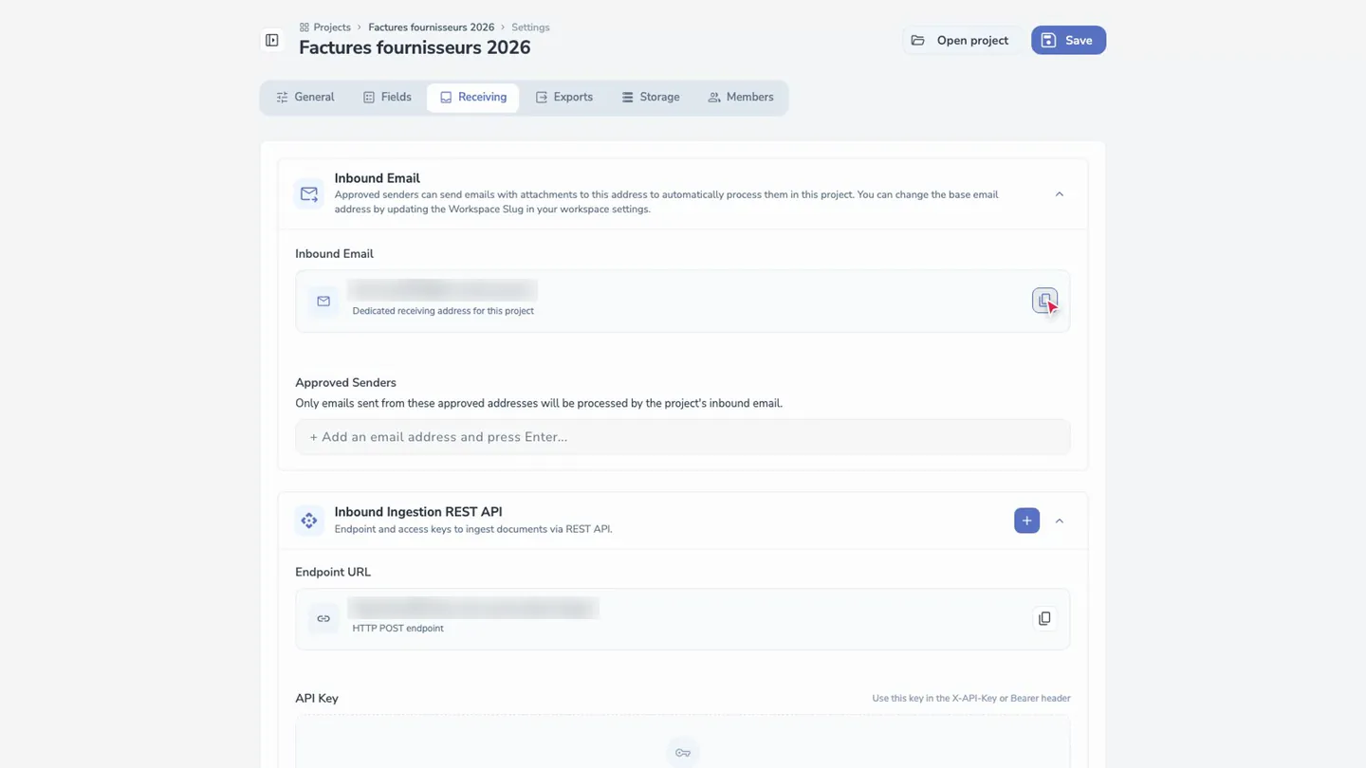Click the link icon beside the endpoint
Viewport: 1366px width, 768px height.
coord(323,618)
